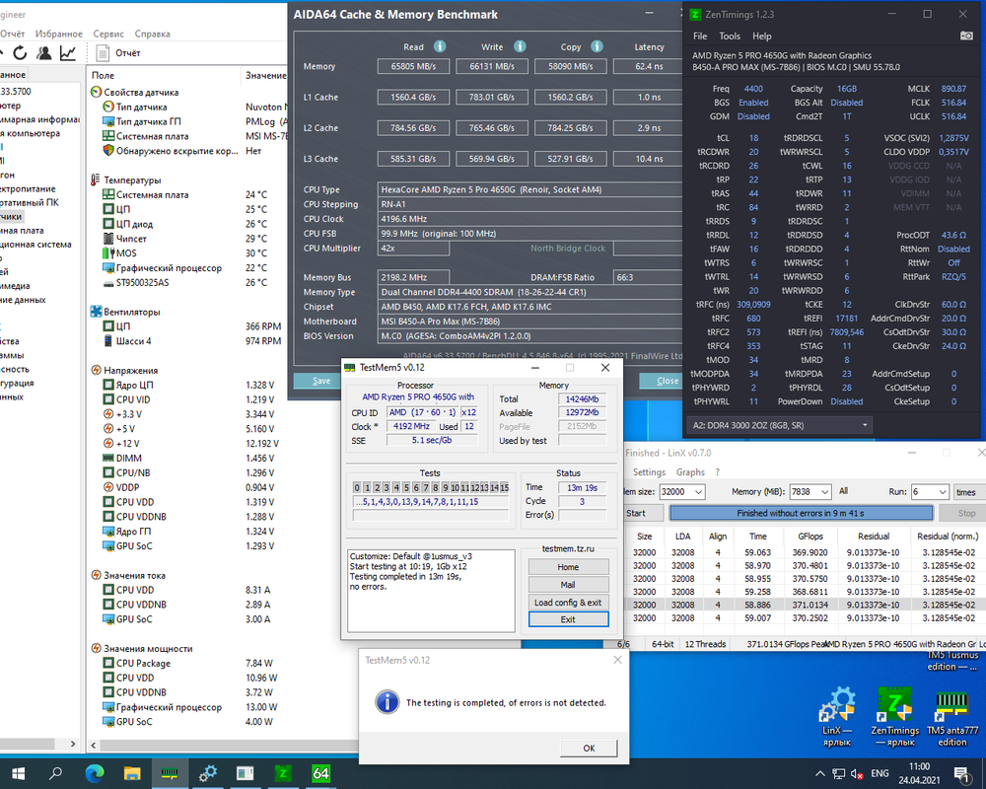Click the Вентиляторы fan group icon
The image size is (986, 789).
97,312
